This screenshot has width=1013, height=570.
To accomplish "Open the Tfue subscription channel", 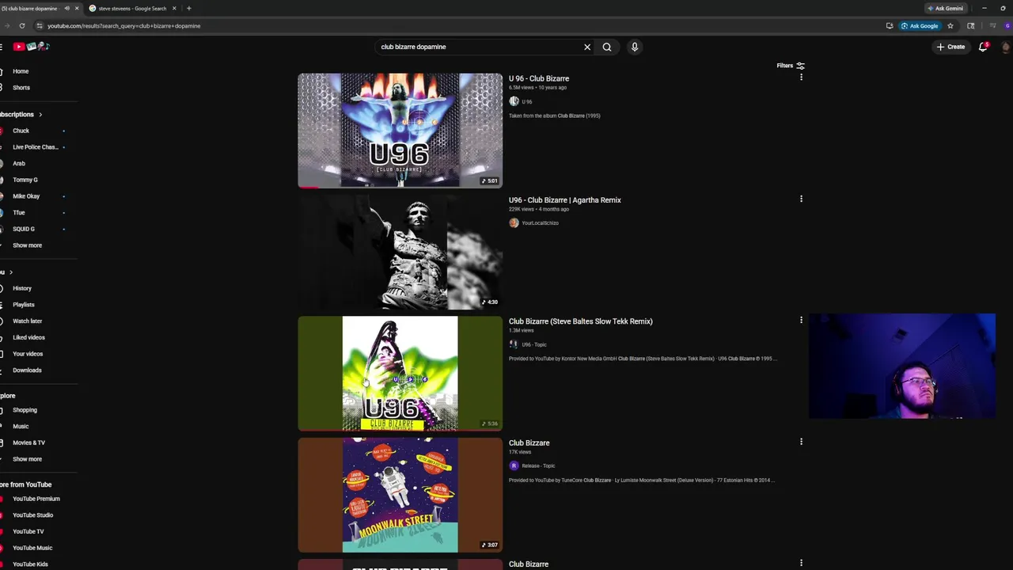I will pyautogui.click(x=19, y=212).
